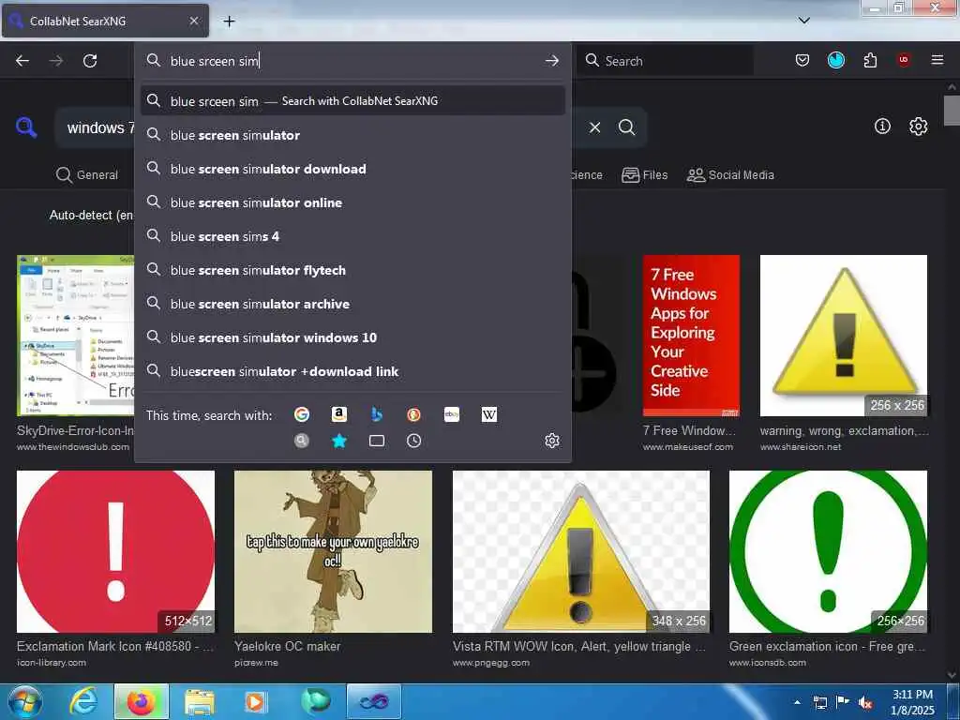Choose suggestion "blue screen simulator flytech"

[352, 270]
